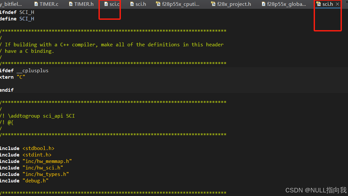Screen dimensions: 348x196
Task: Click the "inc/hw_types.h" include line
Action: coord(34,174)
